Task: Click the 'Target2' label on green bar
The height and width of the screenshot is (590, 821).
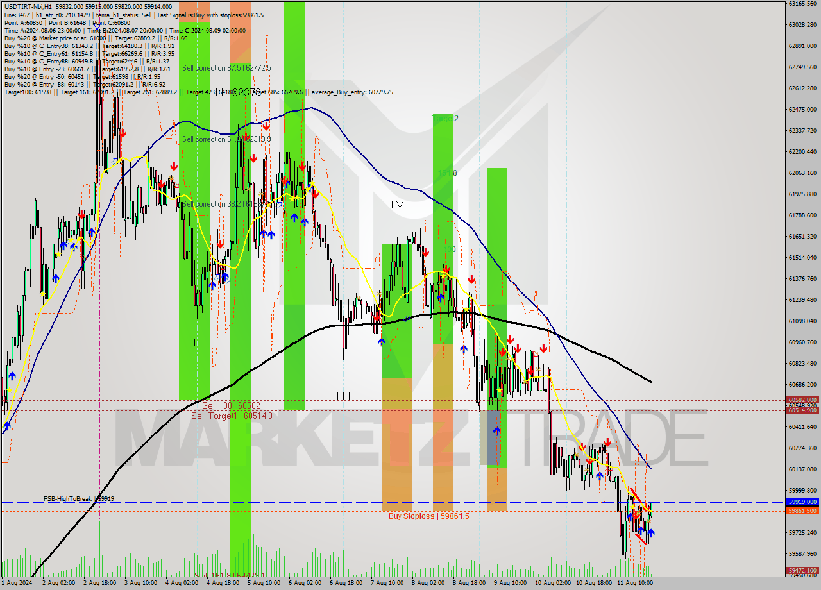Action: [446, 119]
